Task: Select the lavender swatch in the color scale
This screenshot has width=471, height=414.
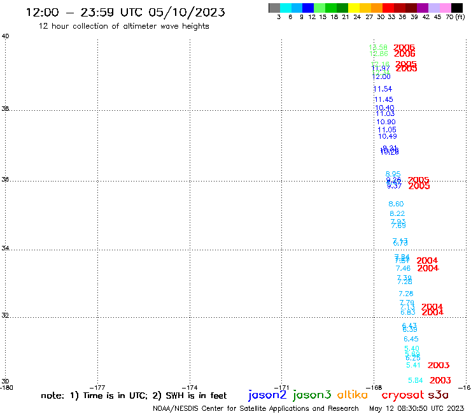Action: pos(433,8)
